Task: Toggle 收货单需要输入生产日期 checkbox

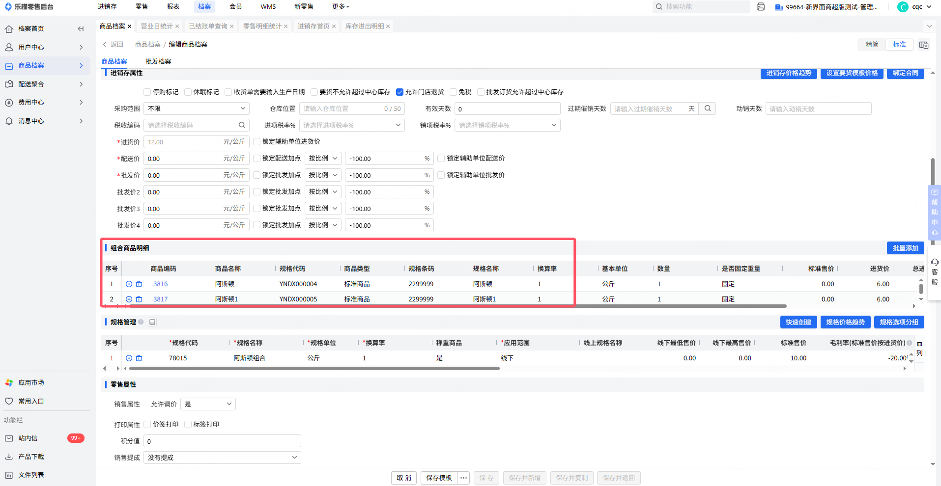Action: [228, 92]
